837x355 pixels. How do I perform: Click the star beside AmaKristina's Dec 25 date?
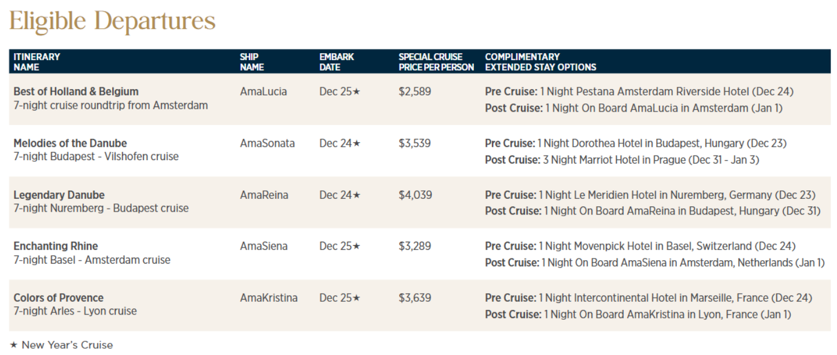(x=357, y=298)
